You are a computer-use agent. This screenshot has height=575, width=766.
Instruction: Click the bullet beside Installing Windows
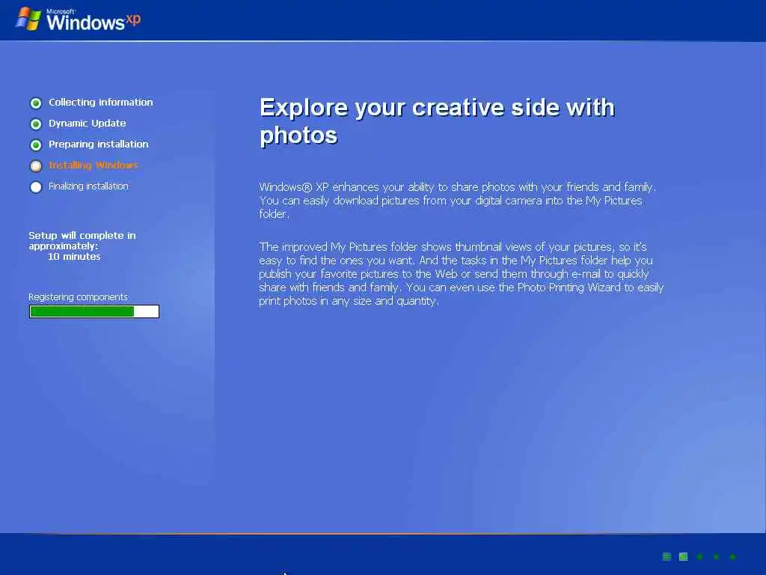(36, 166)
